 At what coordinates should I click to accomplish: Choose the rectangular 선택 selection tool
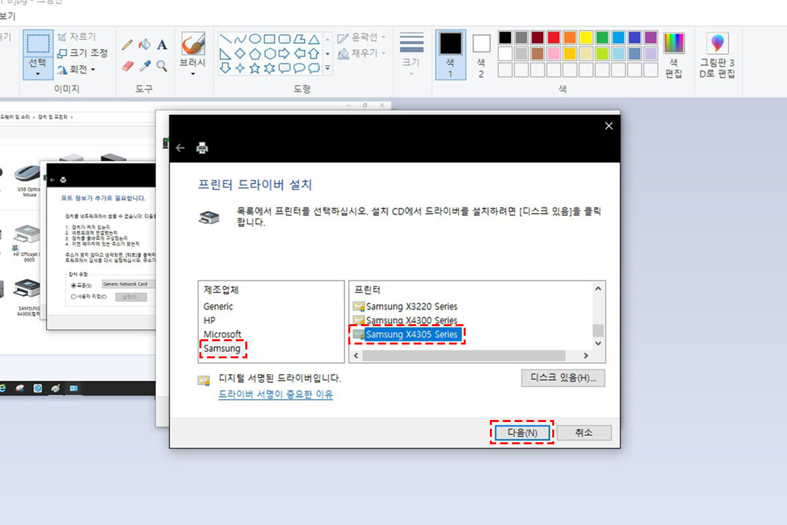[38, 42]
